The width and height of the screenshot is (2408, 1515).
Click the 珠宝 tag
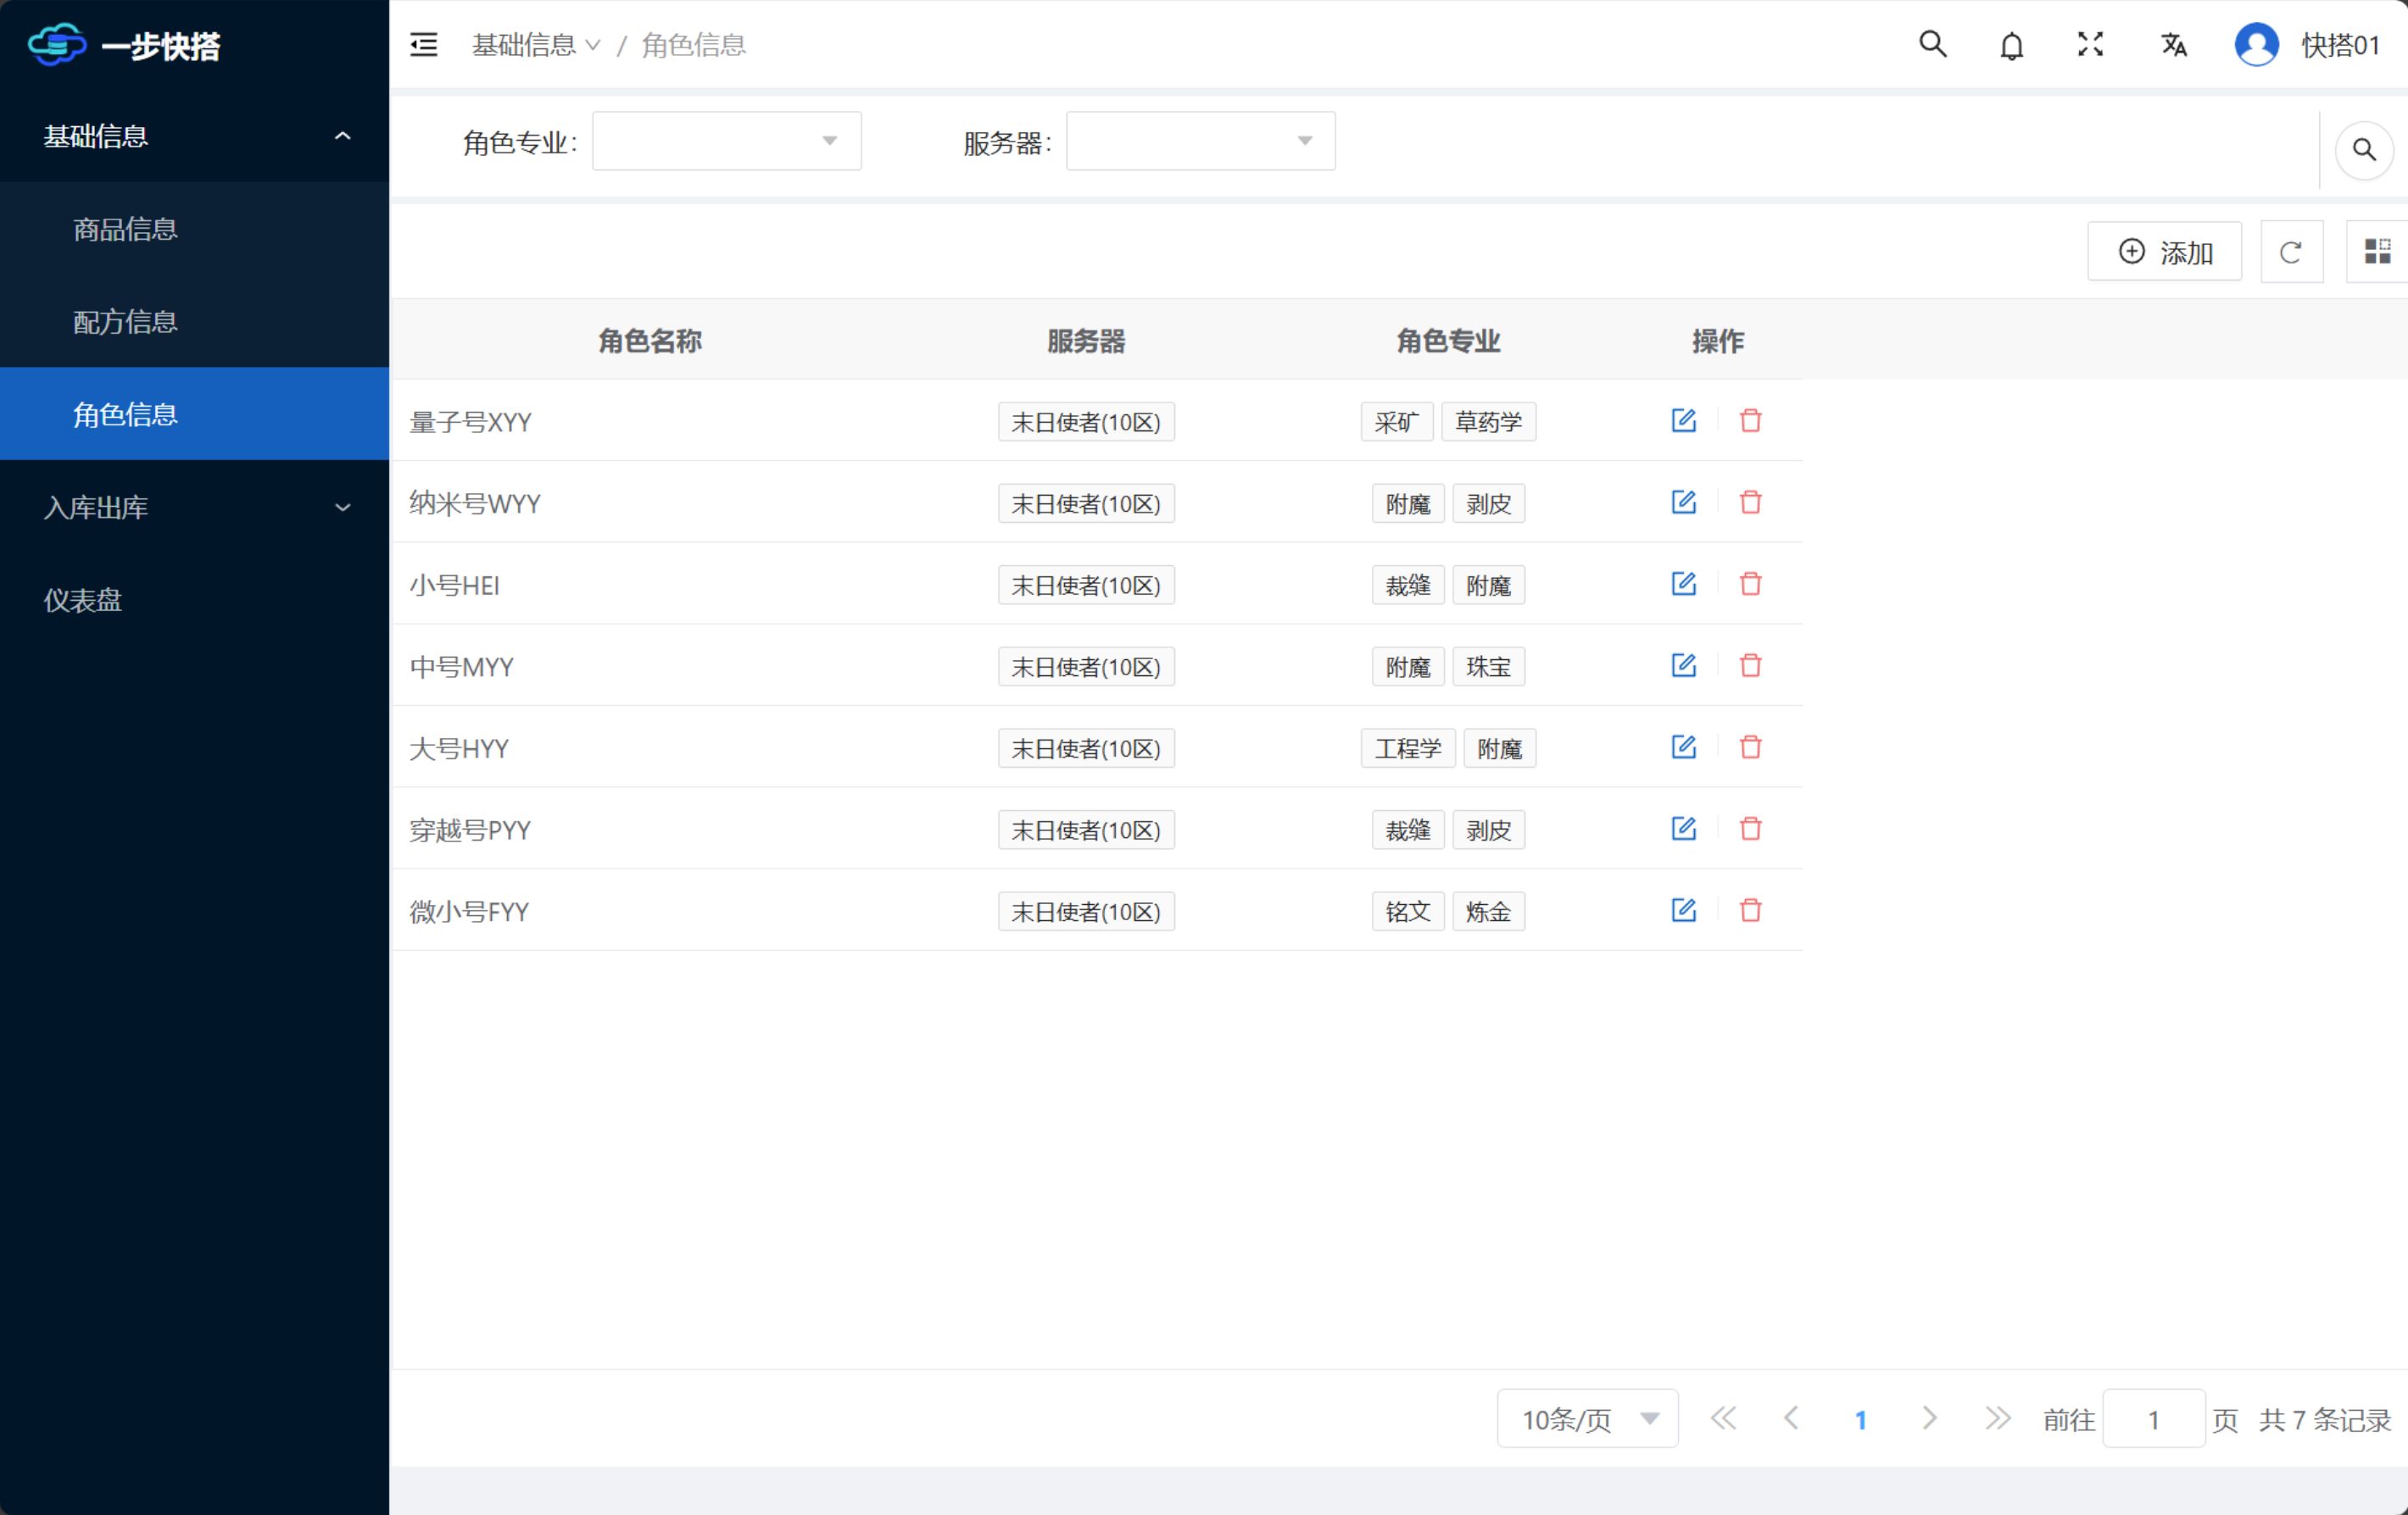pyautogui.click(x=1488, y=667)
